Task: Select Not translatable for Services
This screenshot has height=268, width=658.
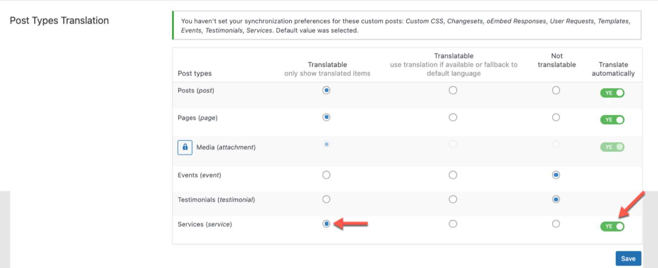Action: 556,224
